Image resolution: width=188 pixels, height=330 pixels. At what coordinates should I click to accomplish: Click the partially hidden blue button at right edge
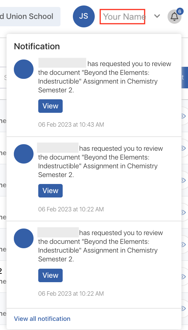point(185,77)
